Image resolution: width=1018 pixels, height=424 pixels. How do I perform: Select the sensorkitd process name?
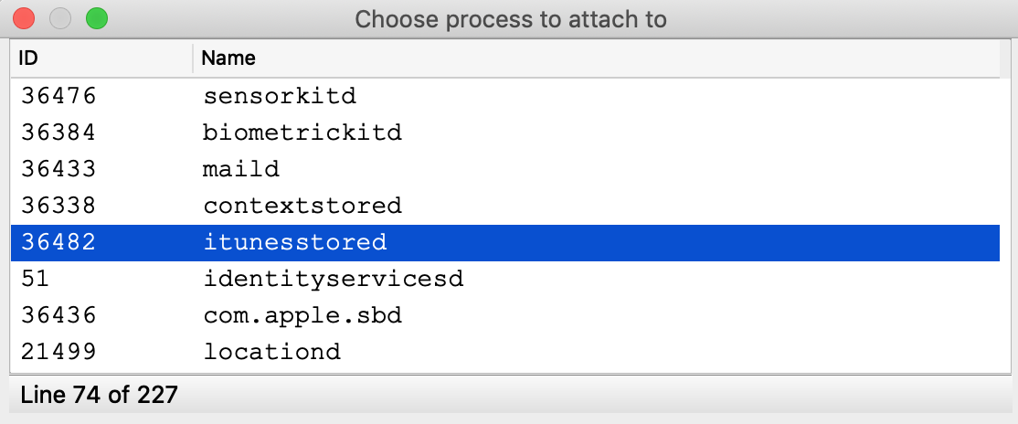pyautogui.click(x=279, y=96)
